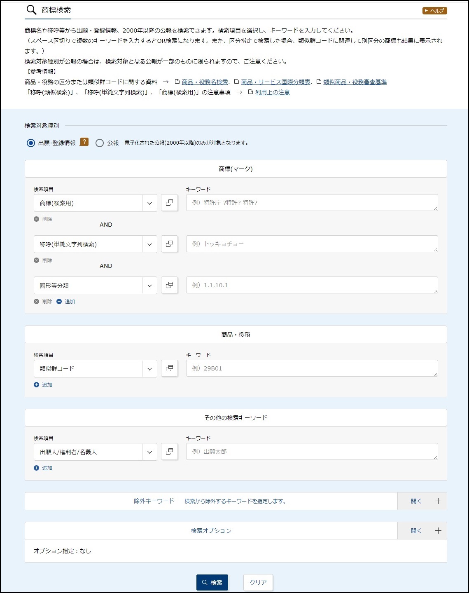Click popup window icon beside 商標(検索用) dropdown
The image size is (469, 593).
pos(169,203)
